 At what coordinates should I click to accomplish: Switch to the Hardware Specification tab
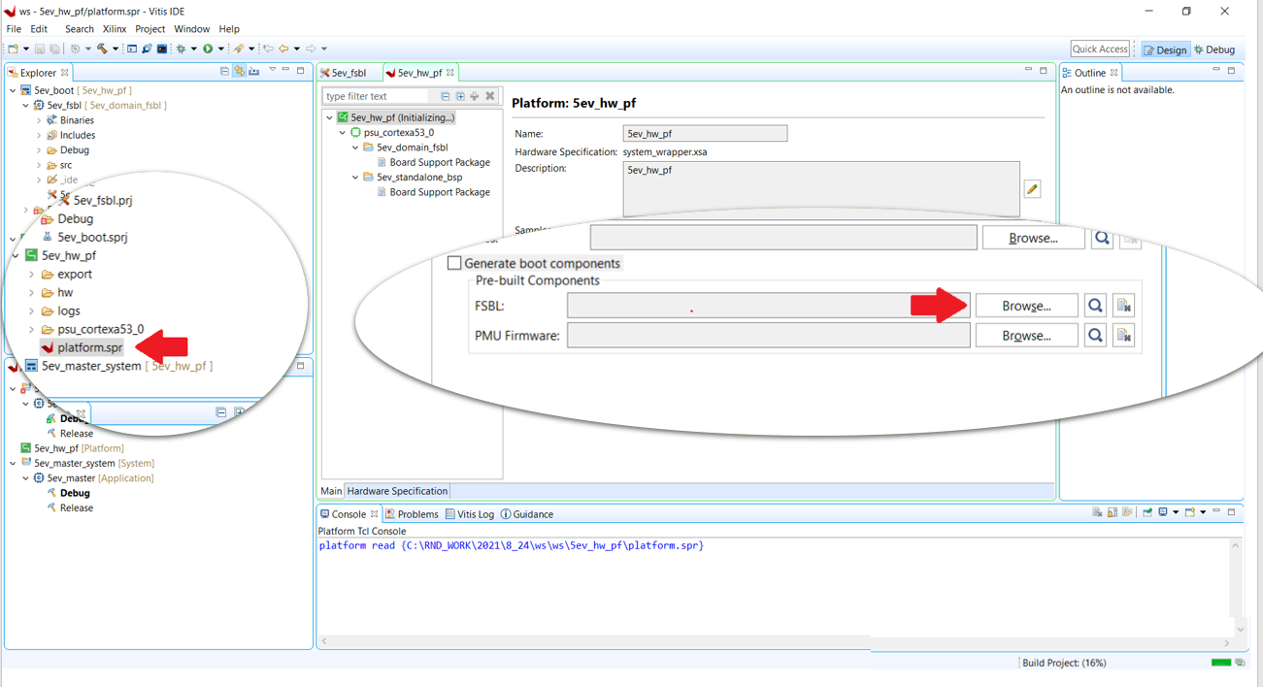tap(397, 491)
